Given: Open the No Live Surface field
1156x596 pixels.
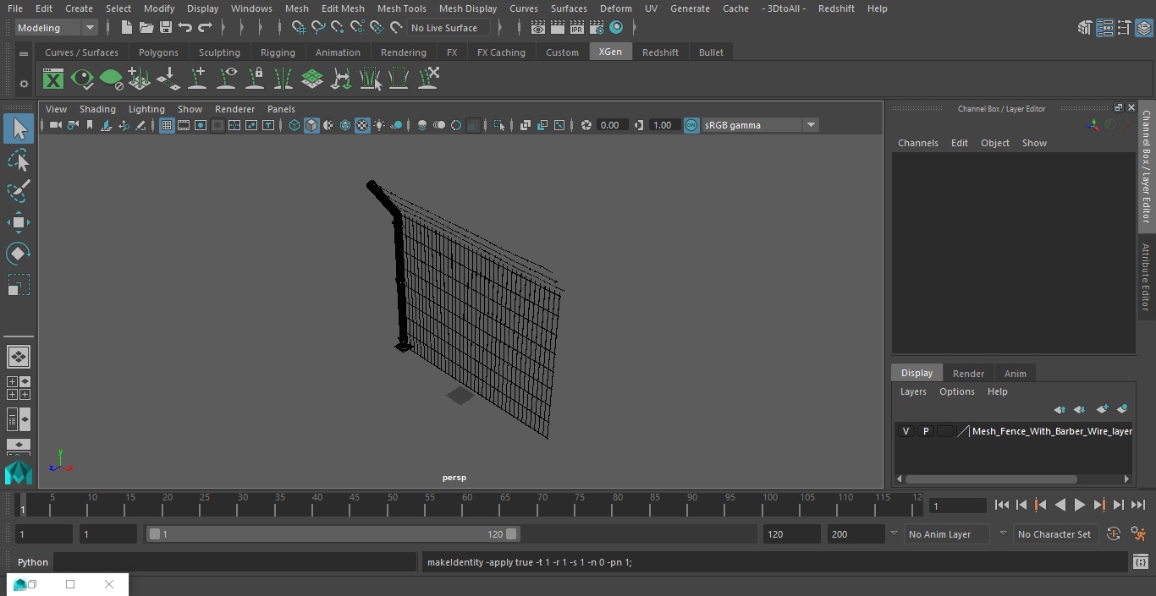Looking at the screenshot, I should pos(449,28).
